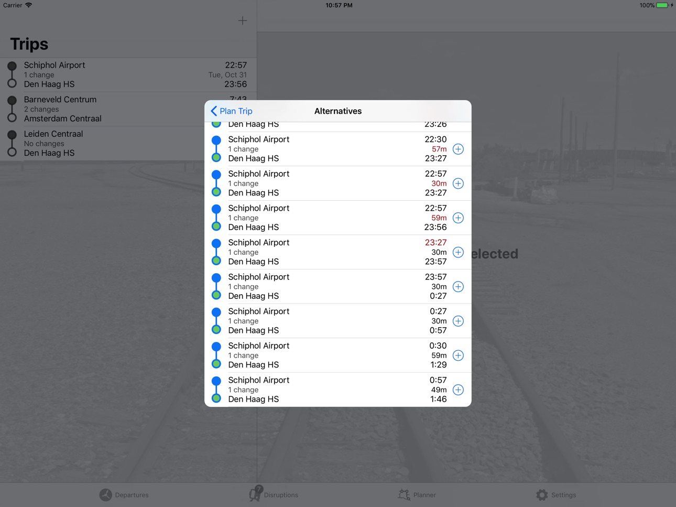Image resolution: width=676 pixels, height=507 pixels.
Task: Add the 23:57 to 0:27 alternative trip
Action: (458, 287)
